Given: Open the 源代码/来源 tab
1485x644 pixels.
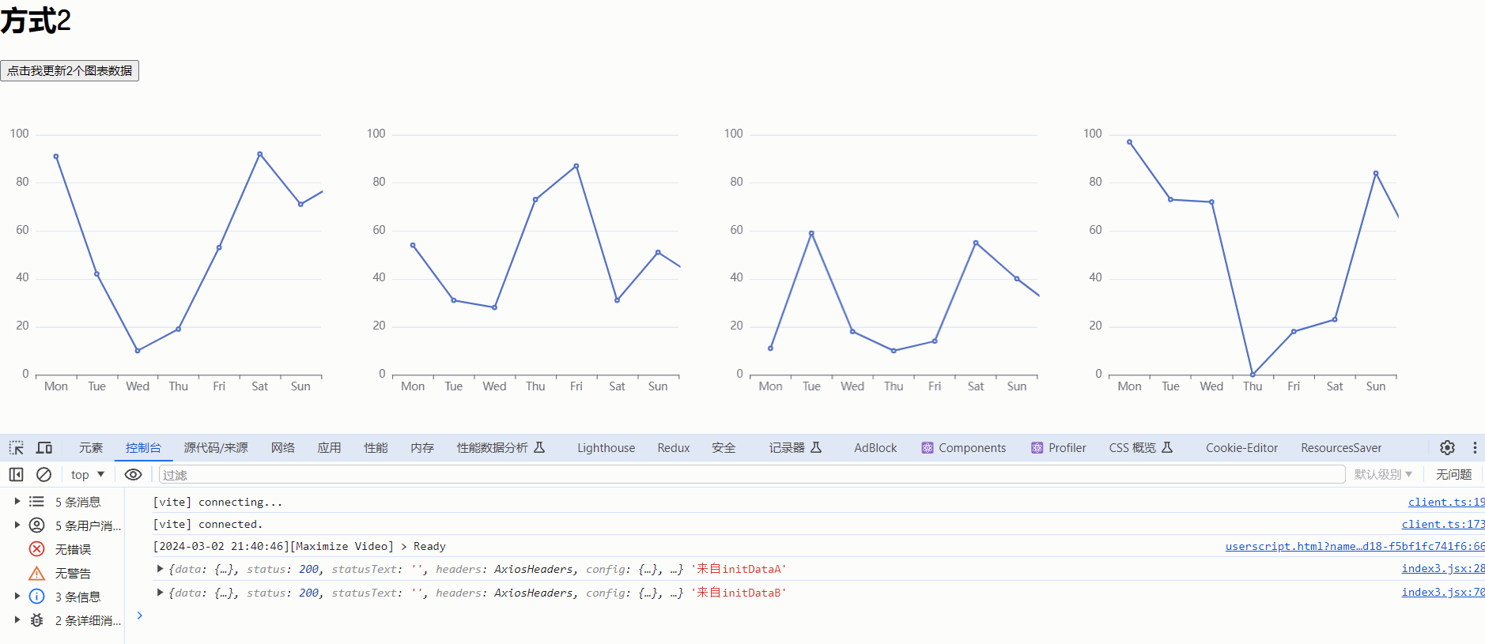Looking at the screenshot, I should point(216,448).
